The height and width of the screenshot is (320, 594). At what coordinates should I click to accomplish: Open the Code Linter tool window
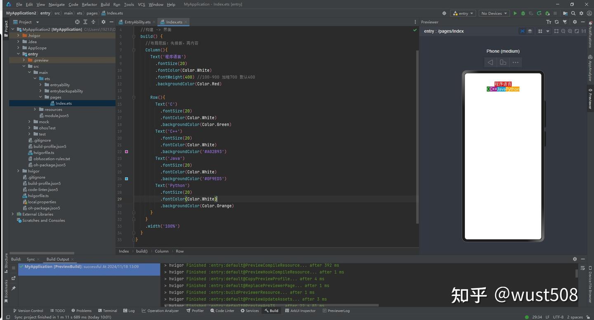[222, 311]
